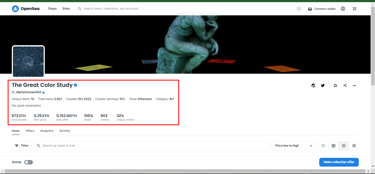
Task: Add collection to watchlist with star icon
Action: 335,85
